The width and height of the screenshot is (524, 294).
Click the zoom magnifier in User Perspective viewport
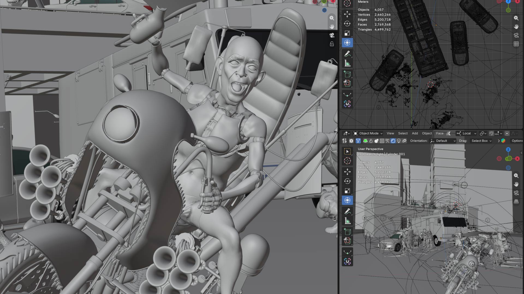click(516, 176)
